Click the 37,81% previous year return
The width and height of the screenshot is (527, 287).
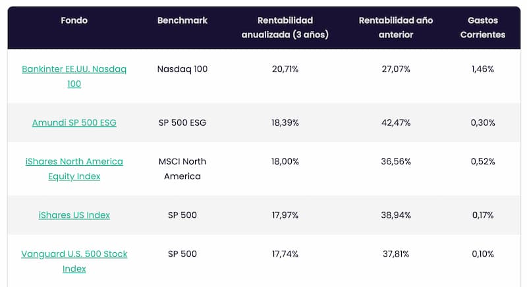[x=395, y=254]
